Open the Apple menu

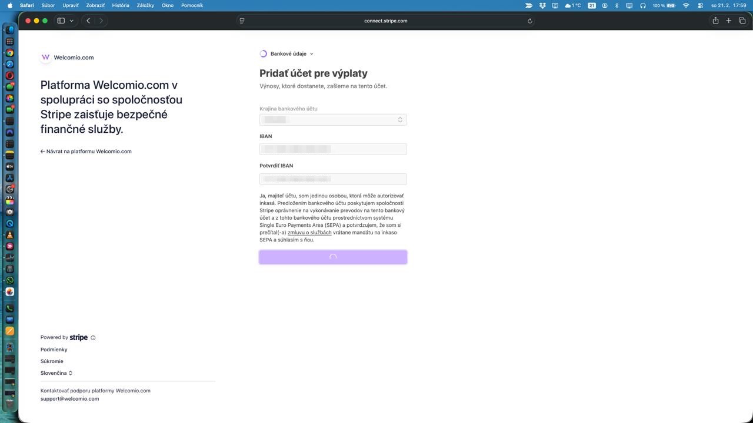(9, 5)
